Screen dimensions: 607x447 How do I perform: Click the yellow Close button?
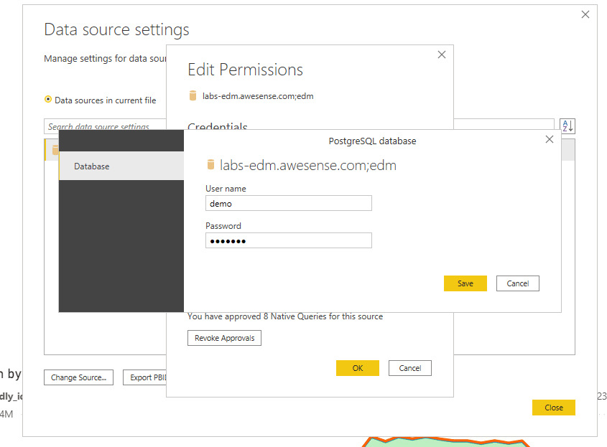[x=554, y=408]
